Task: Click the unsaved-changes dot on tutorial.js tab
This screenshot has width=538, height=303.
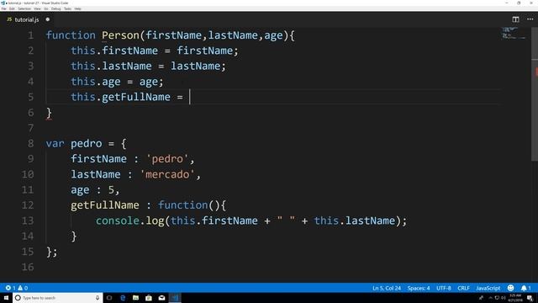Action: tap(48, 19)
